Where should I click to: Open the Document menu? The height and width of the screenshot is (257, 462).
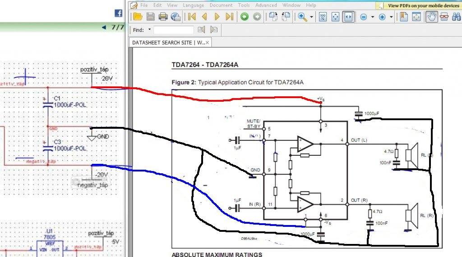221,5
